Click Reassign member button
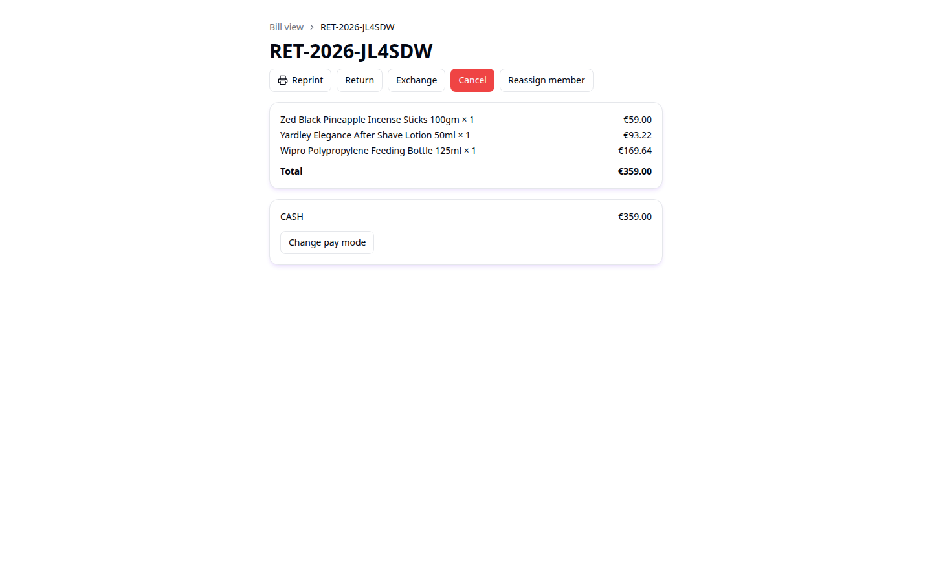932x582 pixels. pos(546,80)
